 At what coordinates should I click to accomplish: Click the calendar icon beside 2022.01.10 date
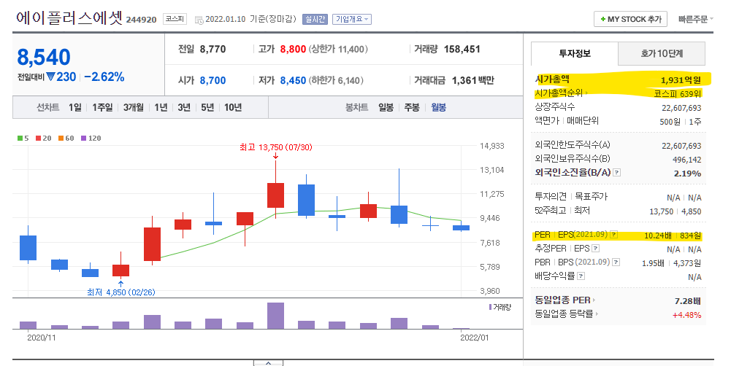199,20
